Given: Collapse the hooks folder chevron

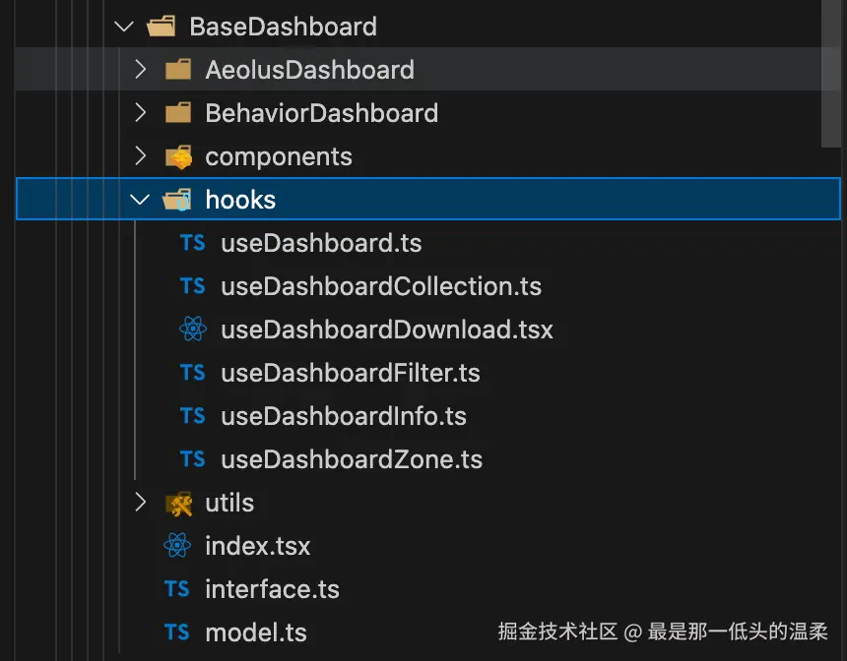Looking at the screenshot, I should coord(141,200).
